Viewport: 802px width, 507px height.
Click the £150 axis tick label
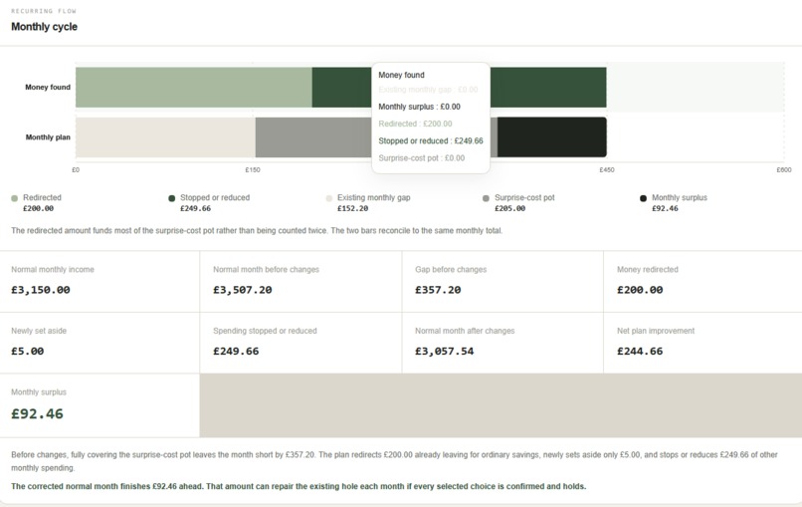[x=253, y=170]
